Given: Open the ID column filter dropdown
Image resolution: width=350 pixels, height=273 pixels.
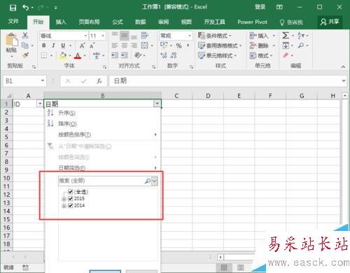Looking at the screenshot, I should coord(40,104).
